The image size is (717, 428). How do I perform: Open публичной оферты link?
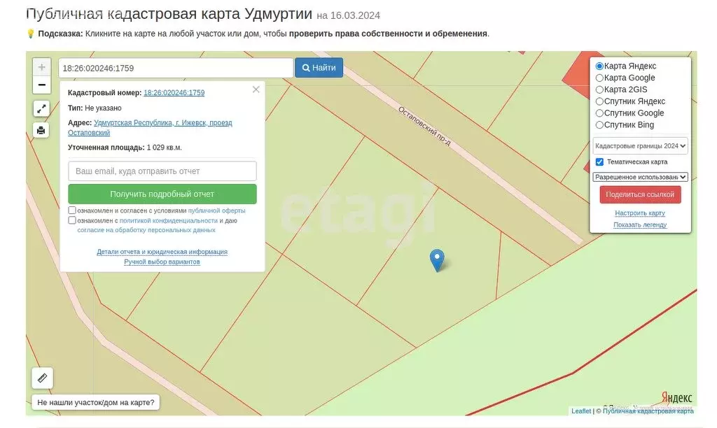point(217,211)
